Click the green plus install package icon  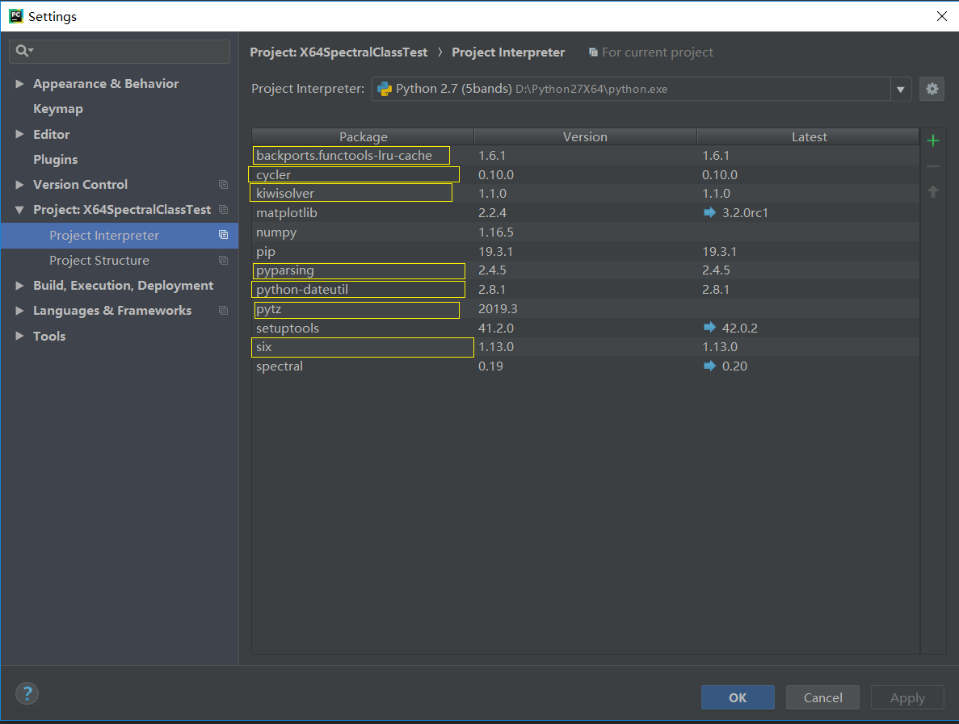(x=932, y=141)
